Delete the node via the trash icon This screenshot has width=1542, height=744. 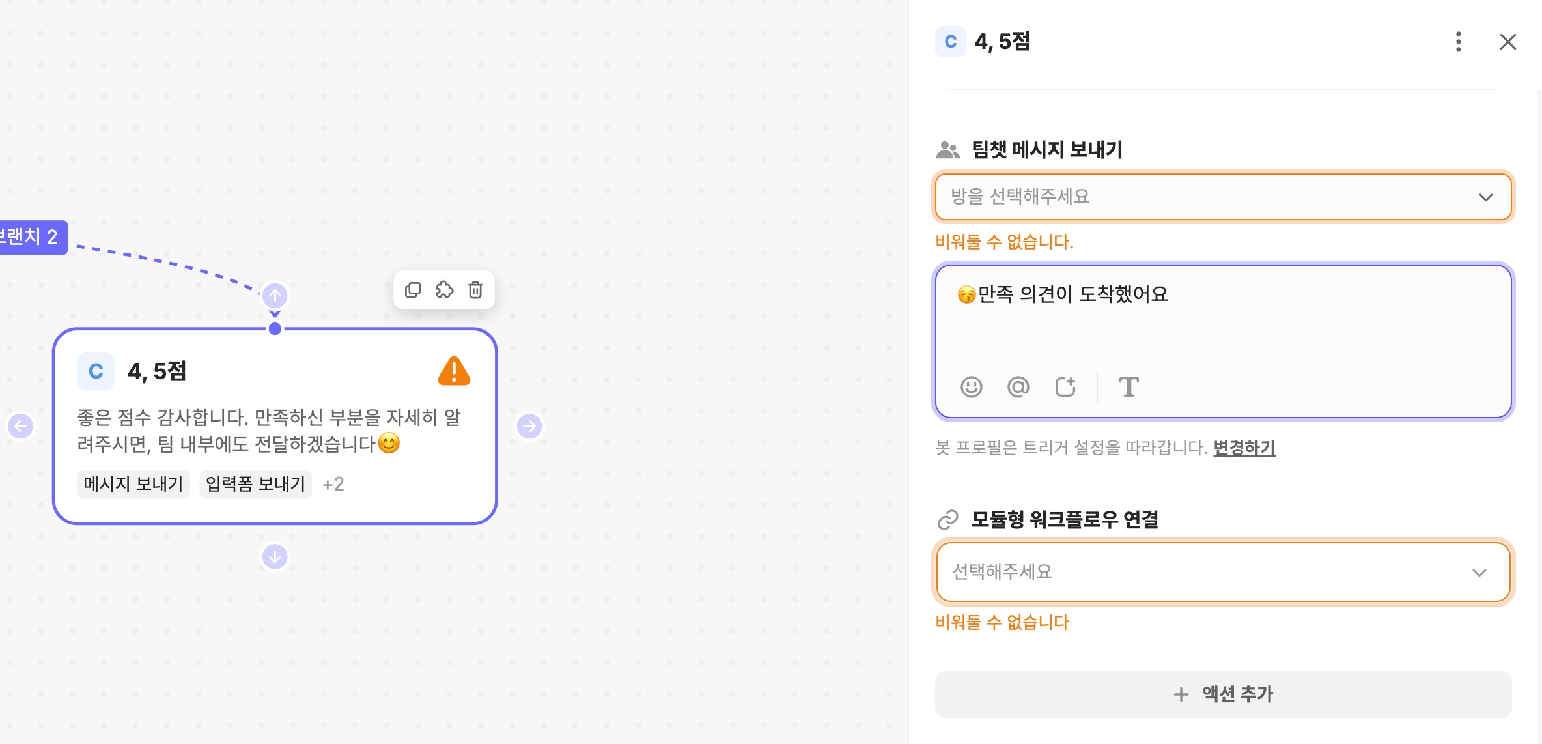(475, 290)
